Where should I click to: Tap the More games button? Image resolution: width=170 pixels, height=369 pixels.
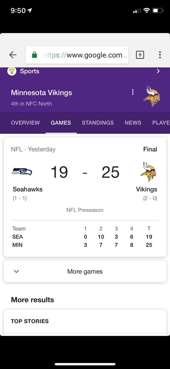[x=85, y=271]
